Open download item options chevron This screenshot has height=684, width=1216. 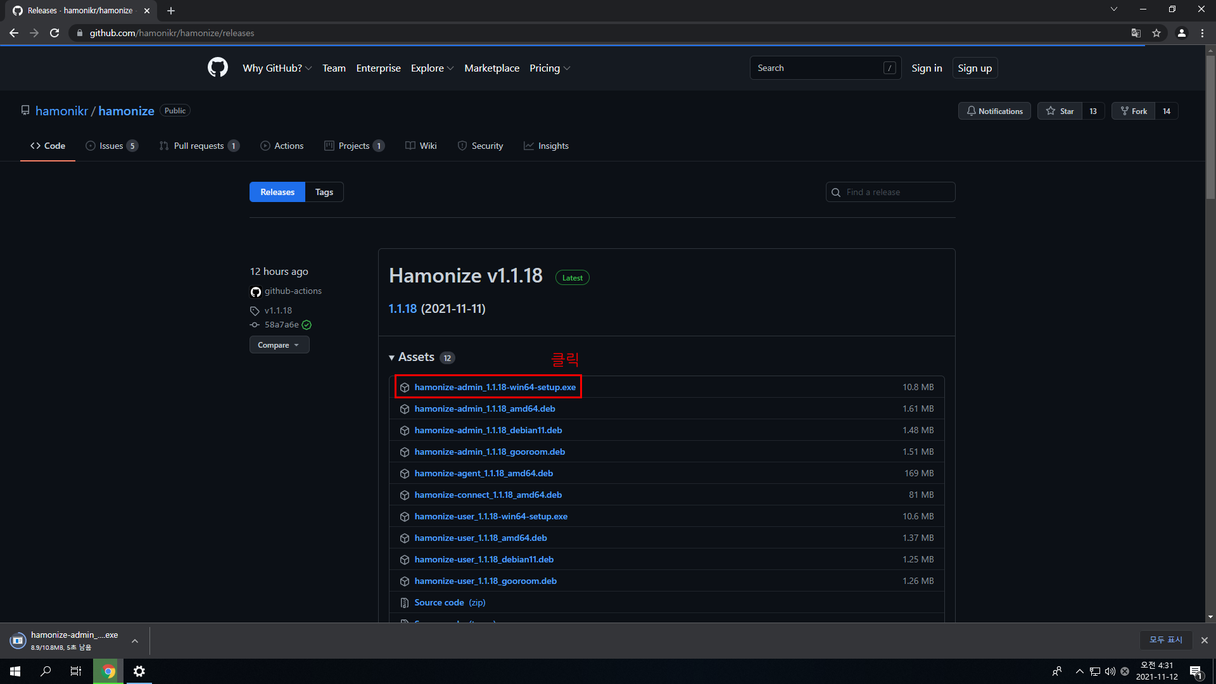135,641
